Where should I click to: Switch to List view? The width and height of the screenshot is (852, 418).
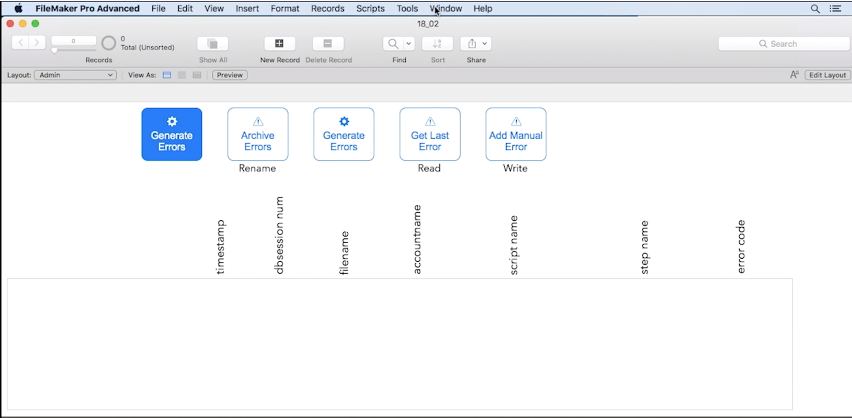coord(182,75)
